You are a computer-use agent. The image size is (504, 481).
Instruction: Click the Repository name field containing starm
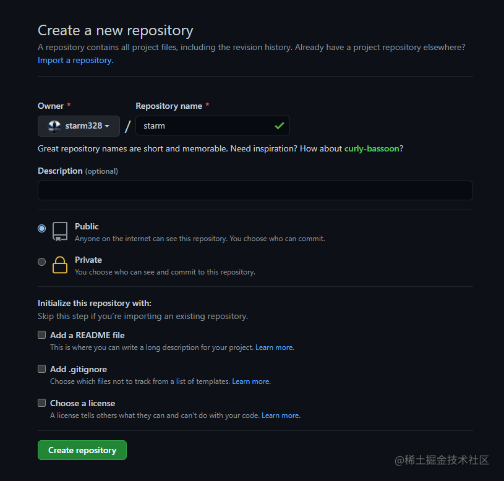[213, 126]
